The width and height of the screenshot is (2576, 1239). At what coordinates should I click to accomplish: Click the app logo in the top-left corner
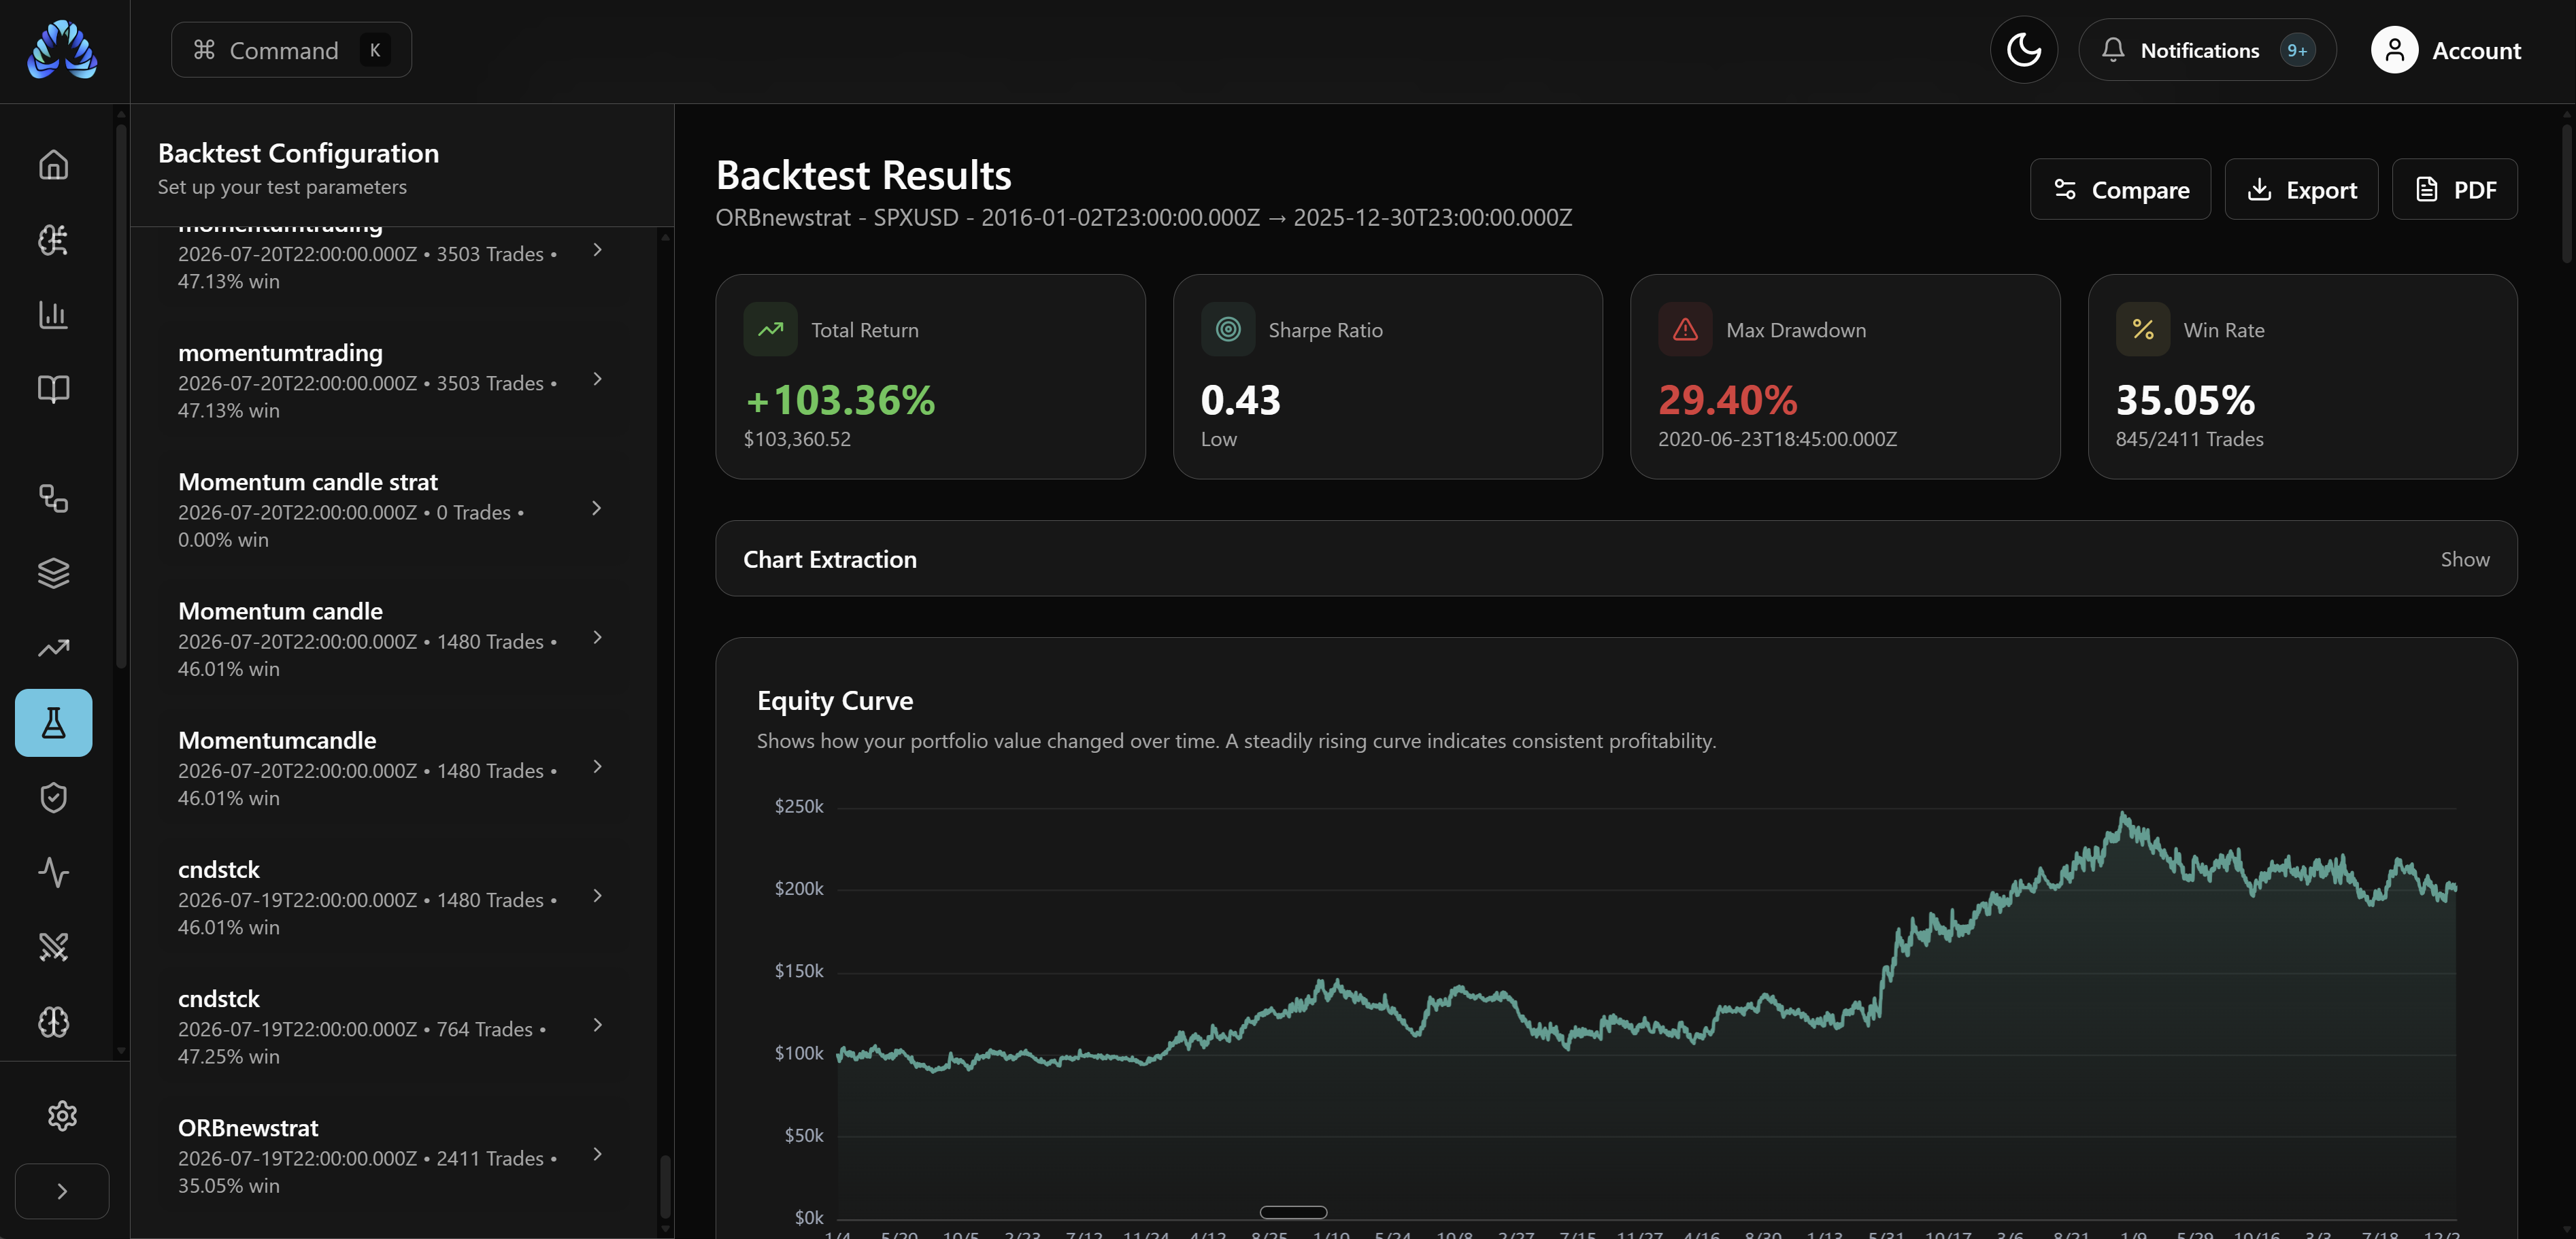click(x=62, y=50)
